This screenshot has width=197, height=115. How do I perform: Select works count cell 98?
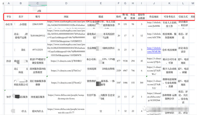pos(133,24)
